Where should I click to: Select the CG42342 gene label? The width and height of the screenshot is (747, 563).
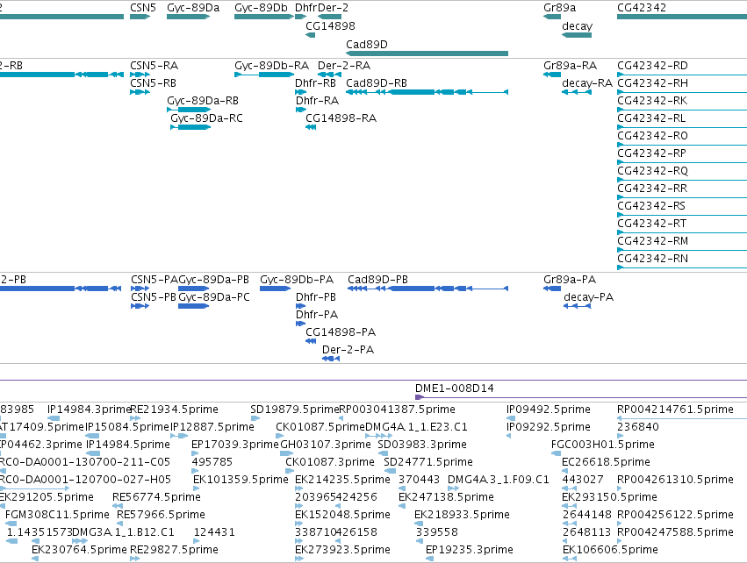coord(642,8)
